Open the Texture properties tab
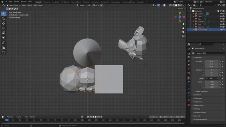 click(189, 105)
